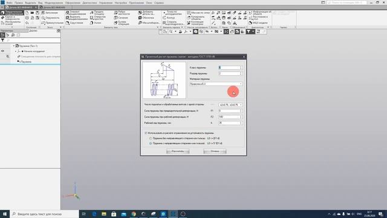Open the pressed coils count dropdown
Screen dimensions: 387x218
click(230, 105)
